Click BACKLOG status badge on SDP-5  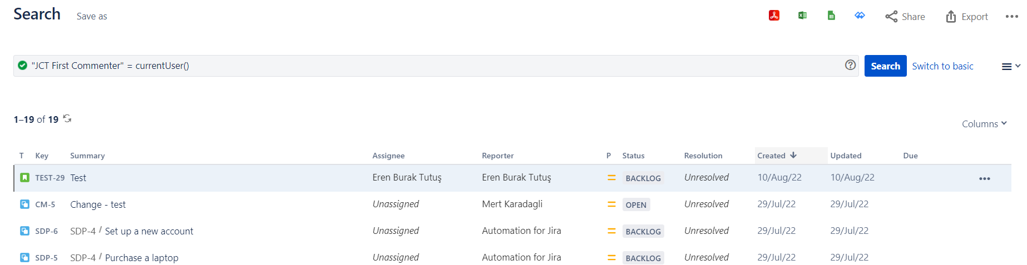click(643, 258)
